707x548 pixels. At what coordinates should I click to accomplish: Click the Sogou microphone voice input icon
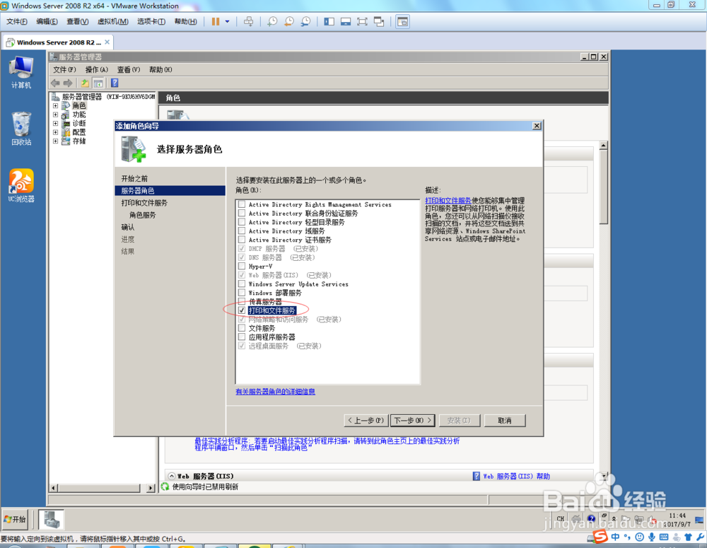652,537
